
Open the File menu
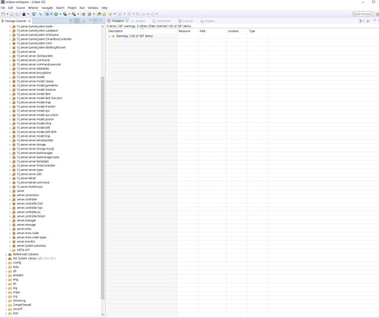pyautogui.click(x=3, y=8)
